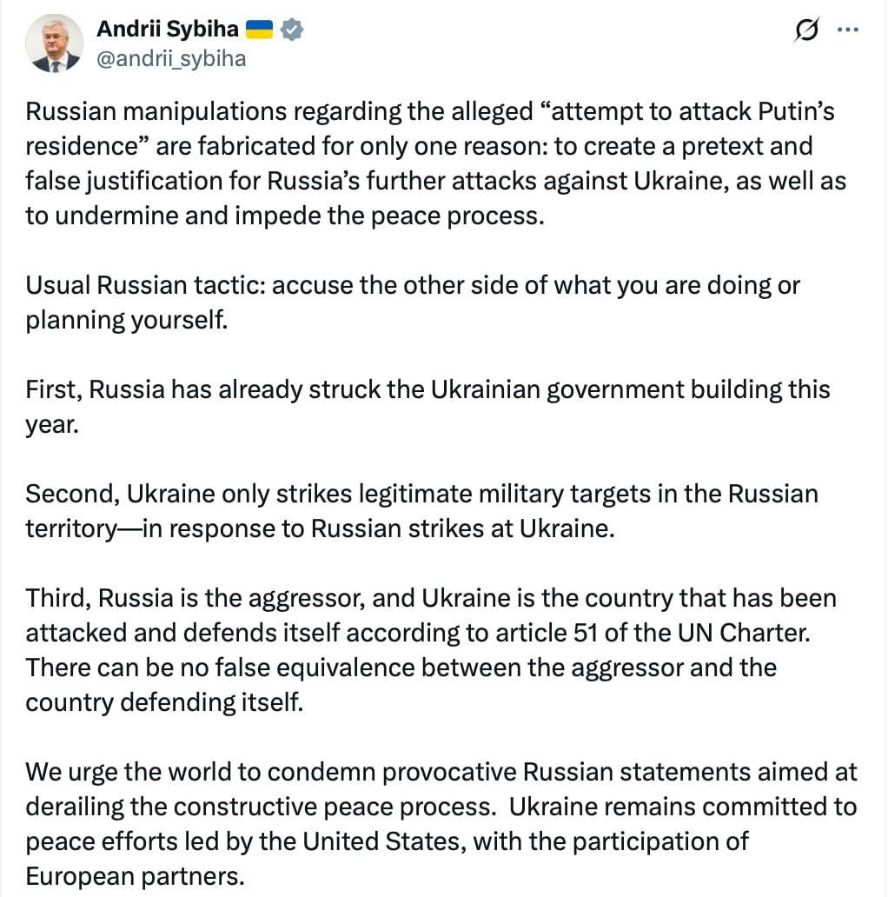Image resolution: width=888 pixels, height=897 pixels.
Task: Click the three-dots icon on the tweet
Action: pyautogui.click(x=849, y=30)
